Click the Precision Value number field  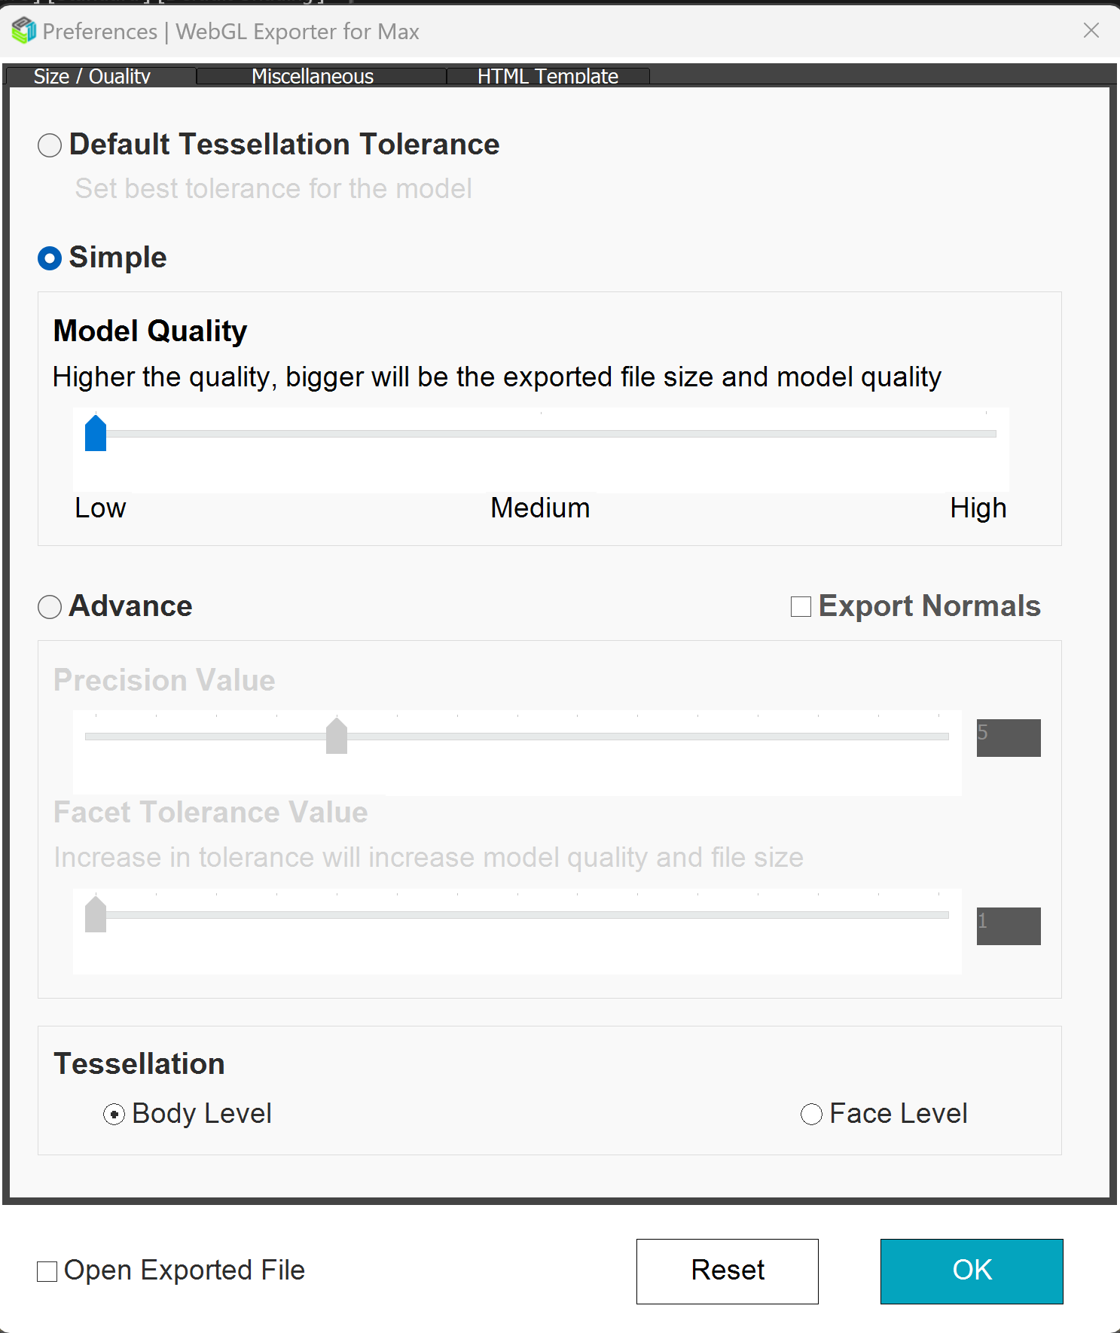point(1008,738)
